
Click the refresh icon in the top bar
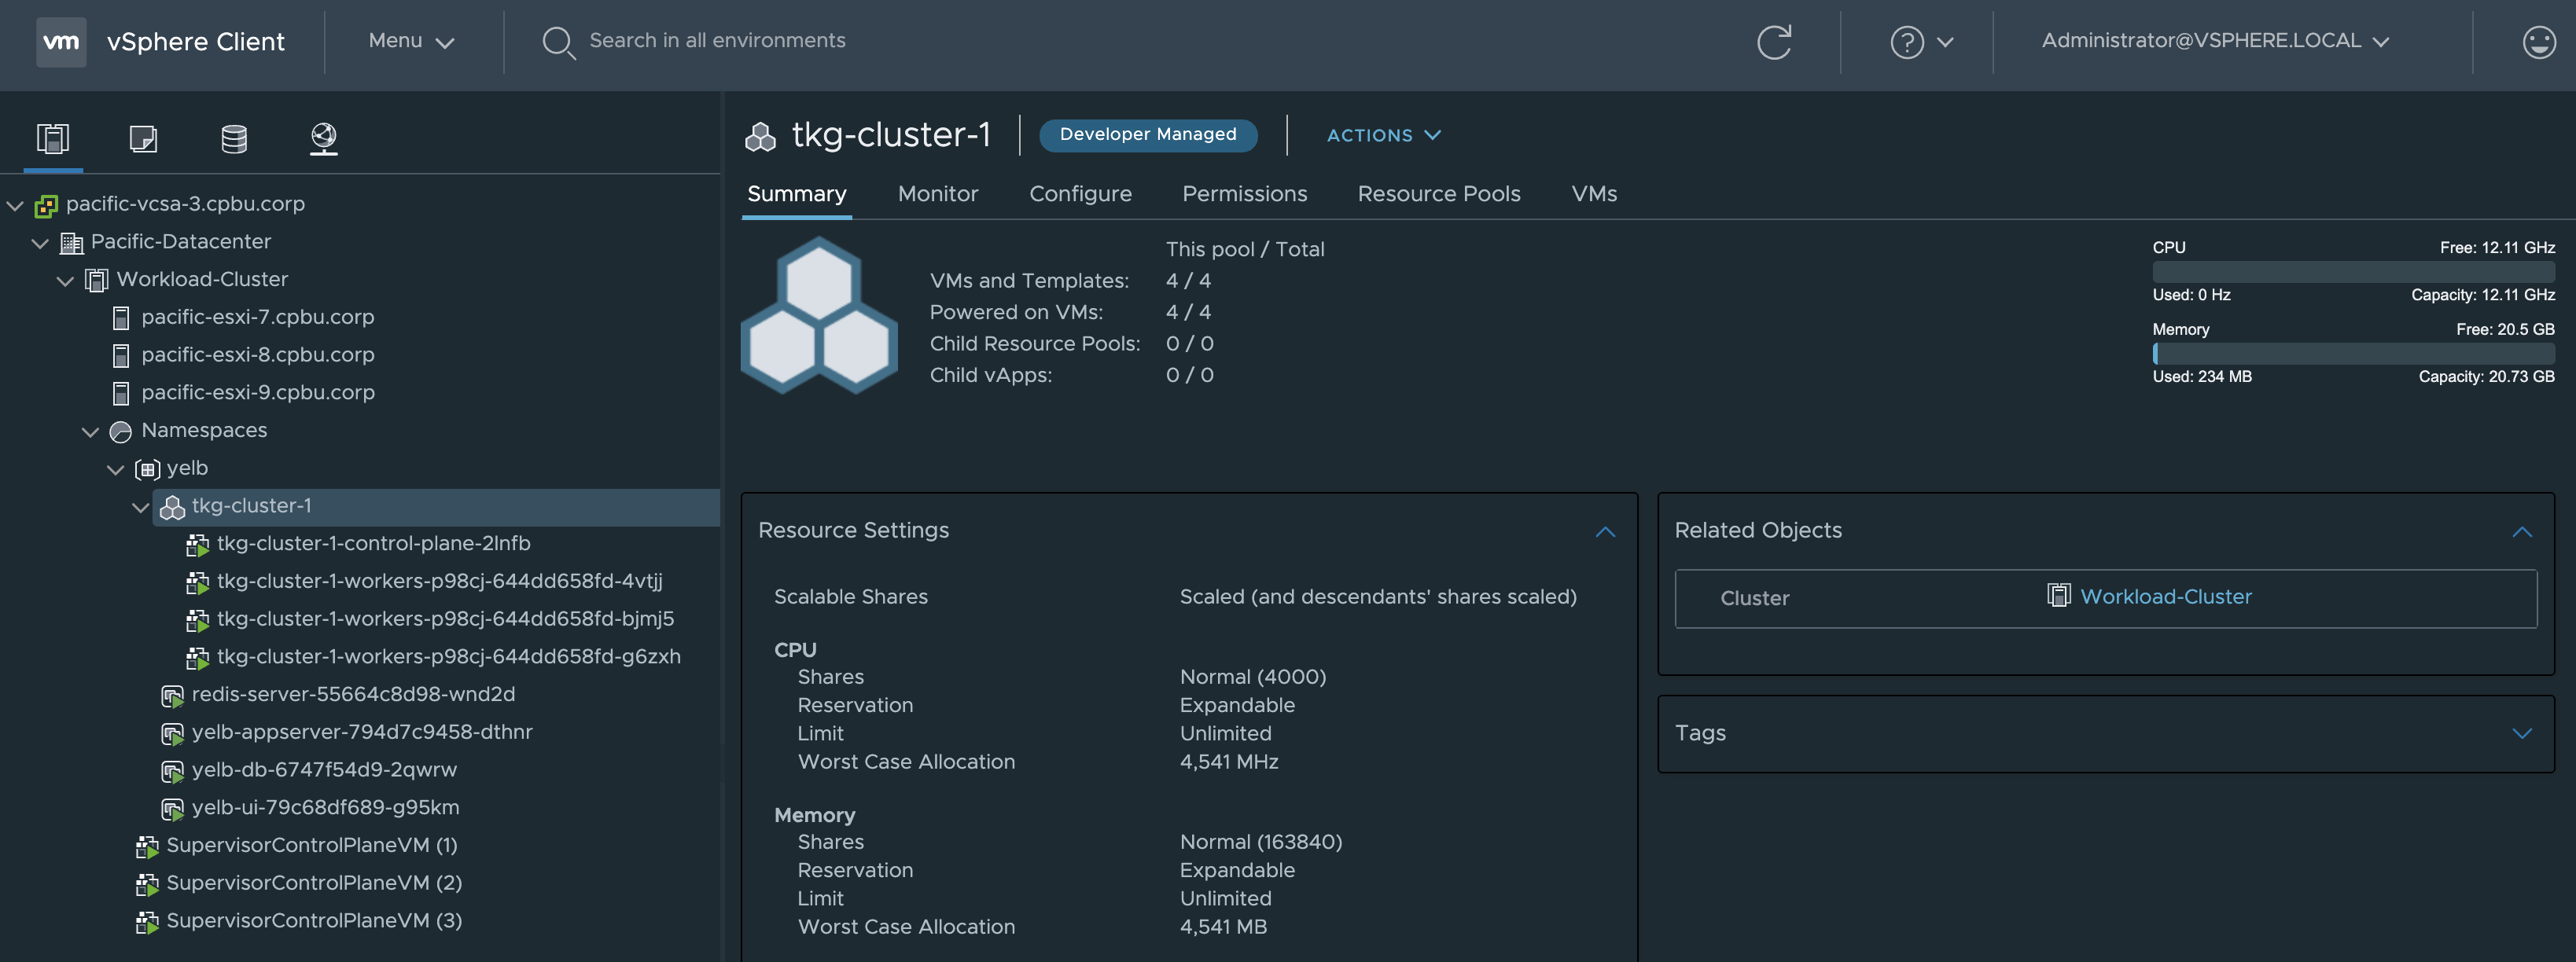point(1773,42)
